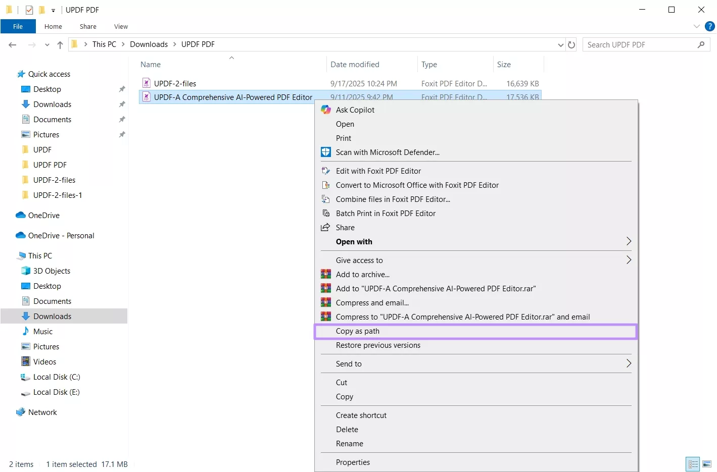
Task: Click the pin icon next to Documents
Action: pyautogui.click(x=122, y=119)
